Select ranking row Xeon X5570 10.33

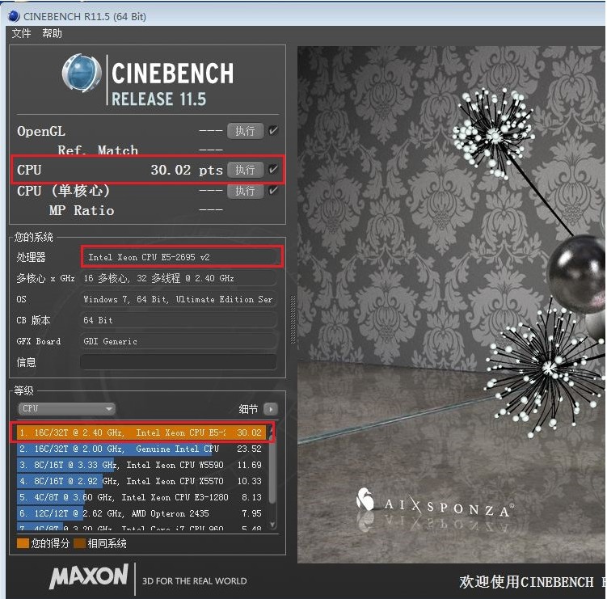[141, 481]
